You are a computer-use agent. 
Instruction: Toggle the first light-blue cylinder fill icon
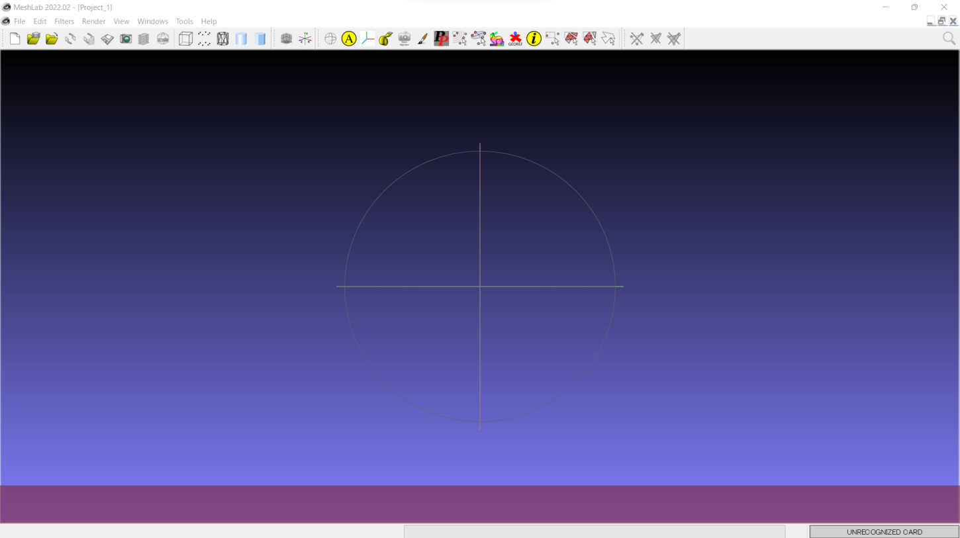(242, 39)
